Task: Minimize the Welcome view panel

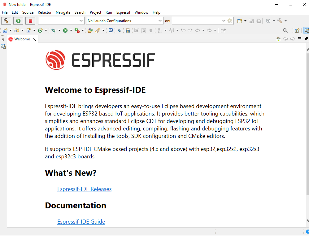Action: click(300, 38)
